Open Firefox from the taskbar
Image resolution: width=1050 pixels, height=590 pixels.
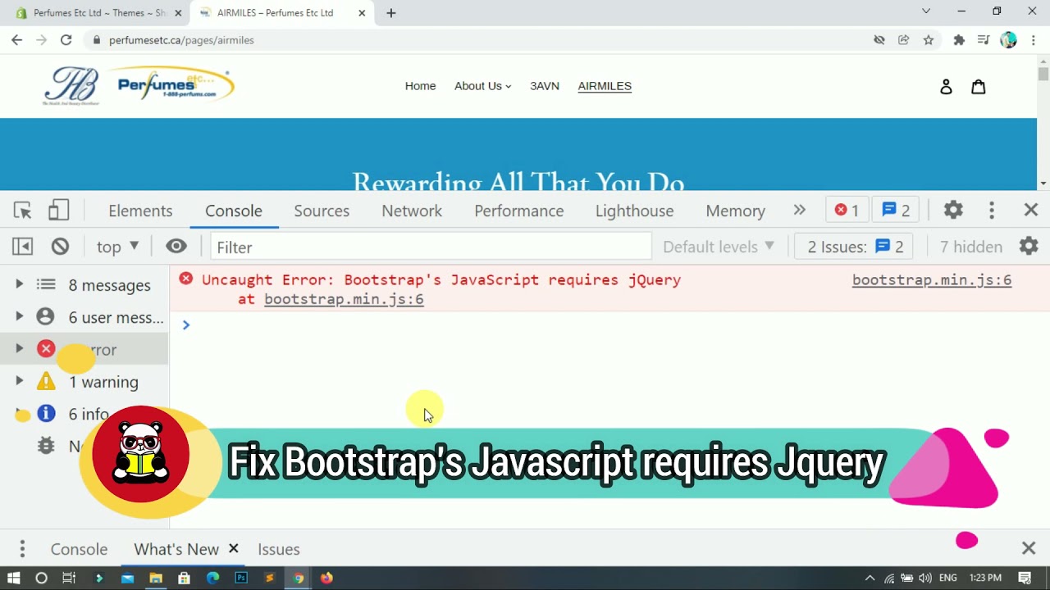(326, 578)
